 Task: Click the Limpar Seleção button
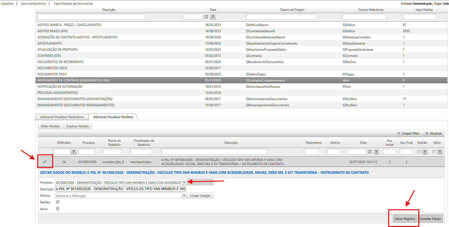pos(200,196)
